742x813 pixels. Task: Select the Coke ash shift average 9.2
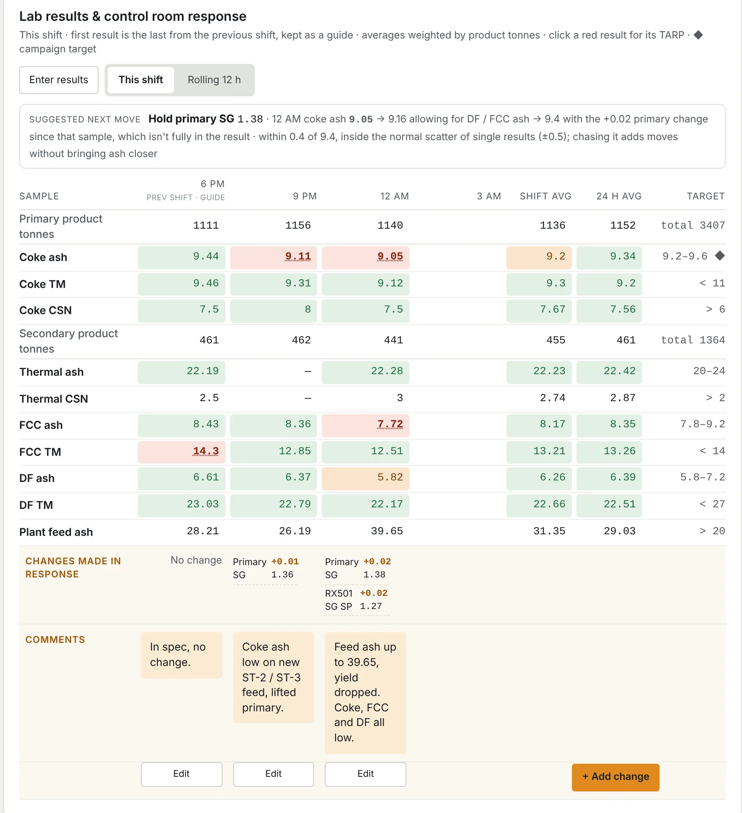click(x=539, y=257)
